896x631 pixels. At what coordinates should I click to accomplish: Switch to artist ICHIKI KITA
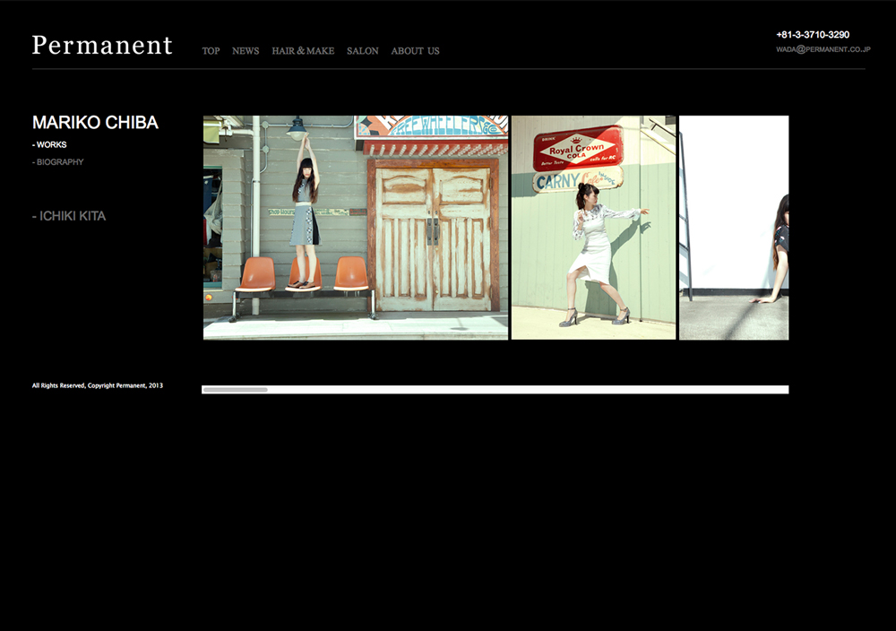(69, 216)
